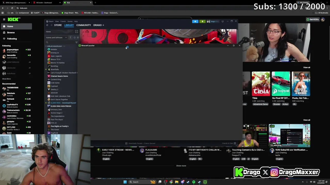Open Steam notifications bell icon
This screenshot has height=185, width=330.
202,21
